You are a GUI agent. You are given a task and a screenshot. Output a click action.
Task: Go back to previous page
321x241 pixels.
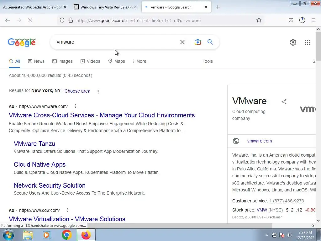[x=8, y=20]
